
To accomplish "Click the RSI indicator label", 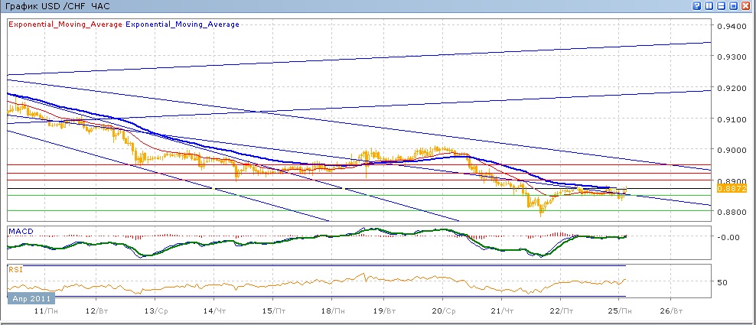I will pos(15,269).
